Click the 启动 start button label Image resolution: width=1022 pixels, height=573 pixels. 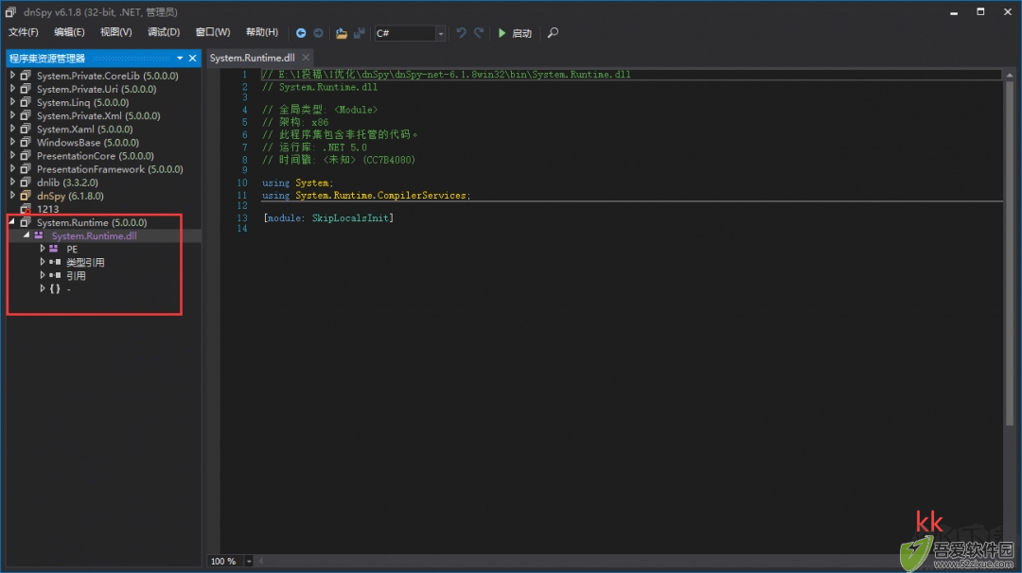coord(522,33)
